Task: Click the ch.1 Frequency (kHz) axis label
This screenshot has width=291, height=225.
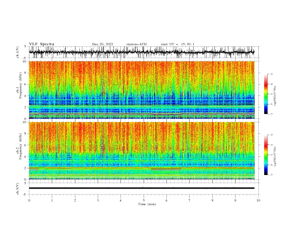Action: (x=19, y=85)
